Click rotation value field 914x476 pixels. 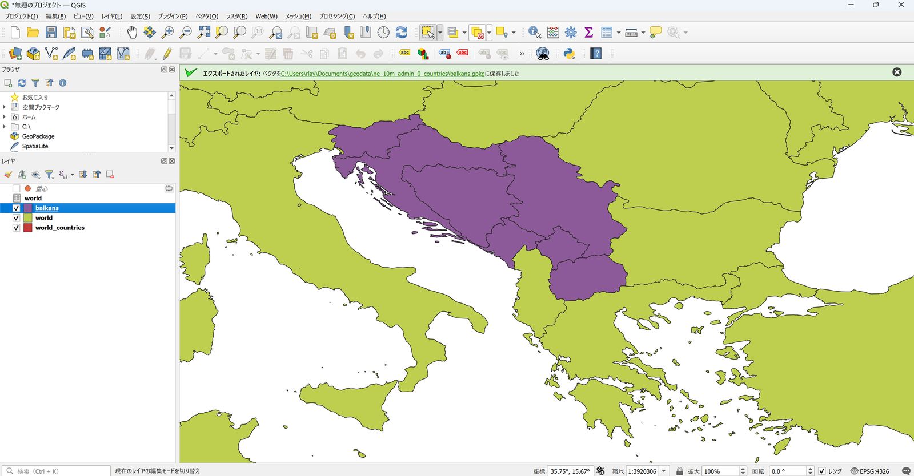point(787,471)
